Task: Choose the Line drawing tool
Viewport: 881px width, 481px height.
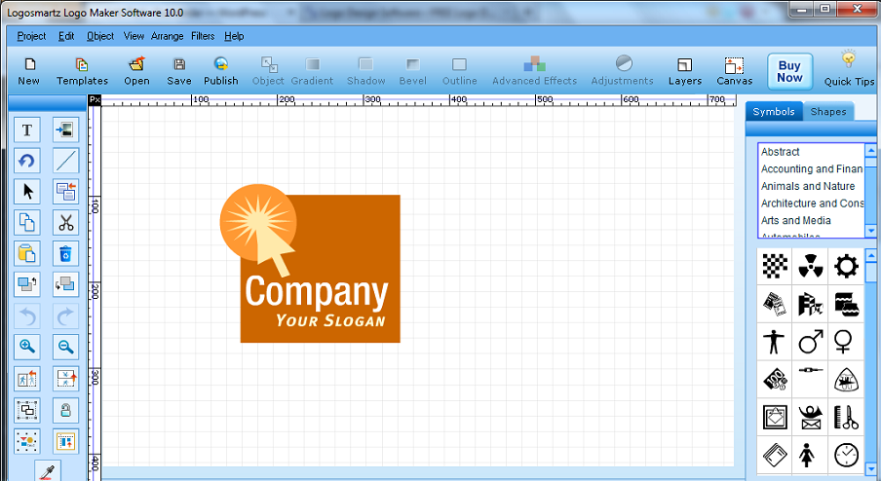Action: pos(65,161)
